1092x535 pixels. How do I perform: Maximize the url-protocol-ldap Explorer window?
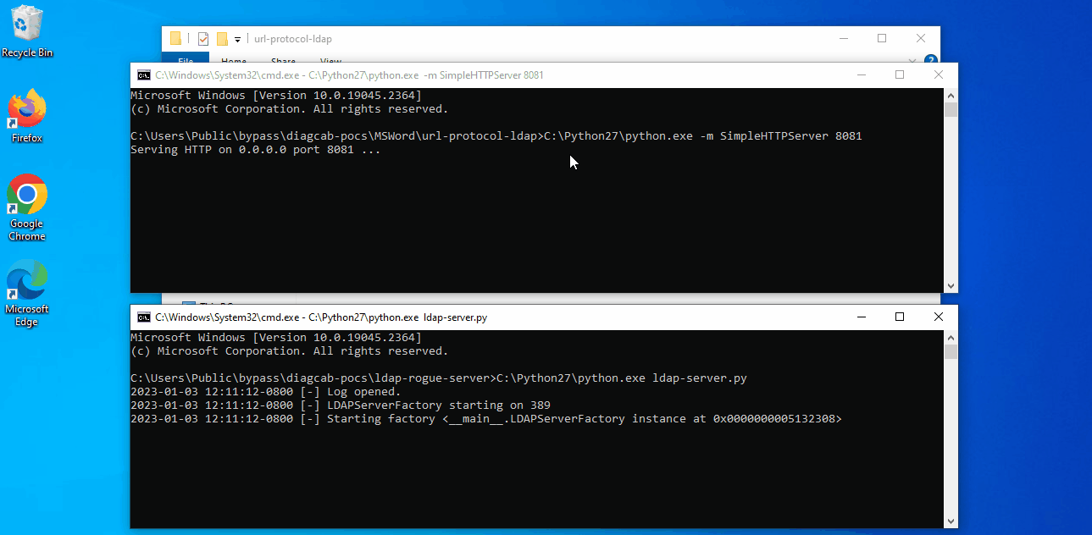[x=882, y=38]
